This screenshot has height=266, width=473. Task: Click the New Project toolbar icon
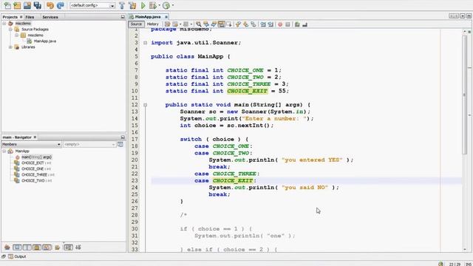tap(17, 5)
